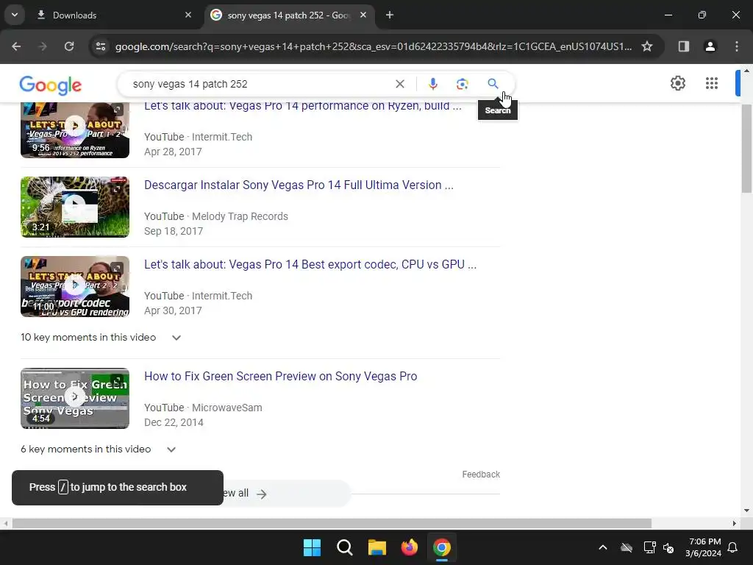Play the 4:54 Green Screen video thumbnail
This screenshot has width=753, height=565.
75,398
